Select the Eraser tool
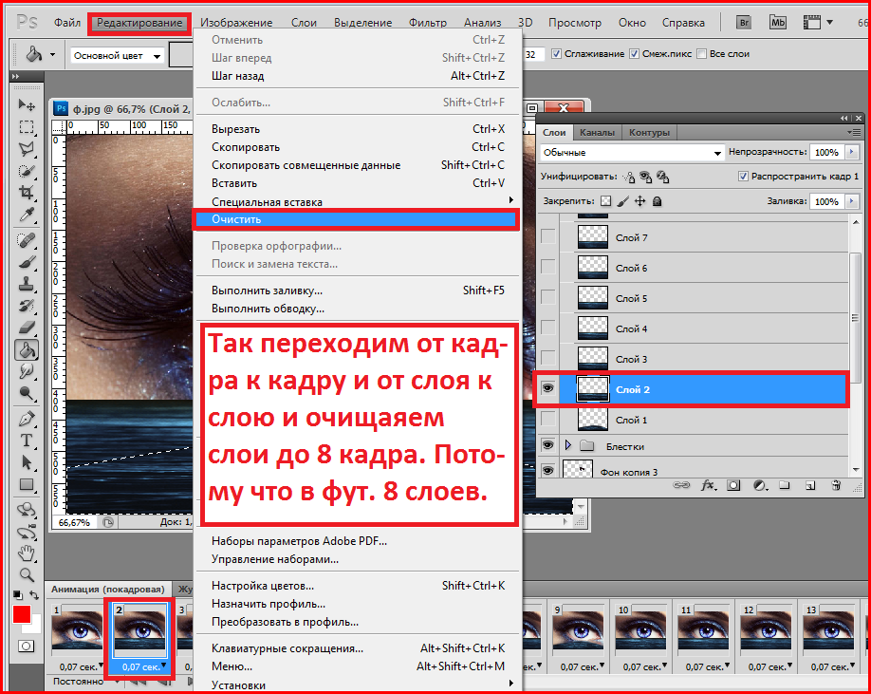The height and width of the screenshot is (694, 871). click(x=27, y=328)
